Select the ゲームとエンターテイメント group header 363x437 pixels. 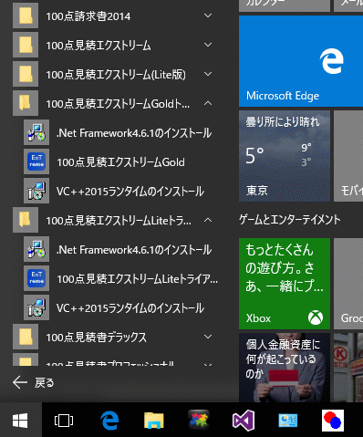(x=289, y=220)
